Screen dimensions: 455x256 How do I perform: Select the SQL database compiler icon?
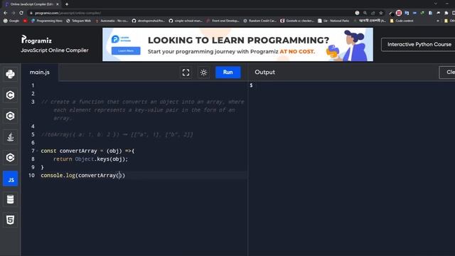[10, 199]
